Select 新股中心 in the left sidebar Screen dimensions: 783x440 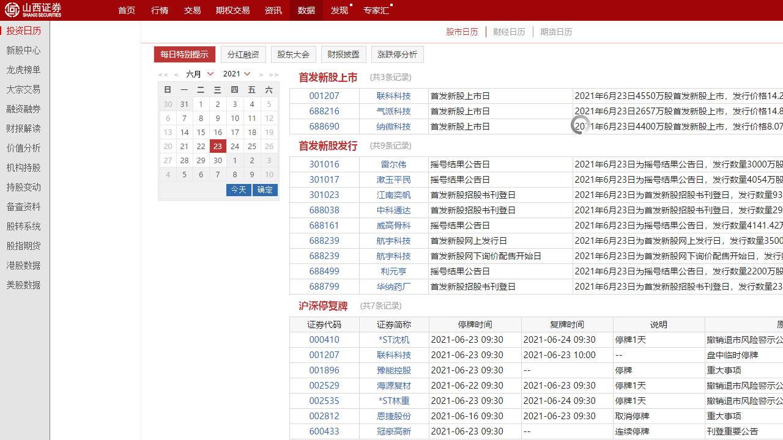(x=23, y=50)
